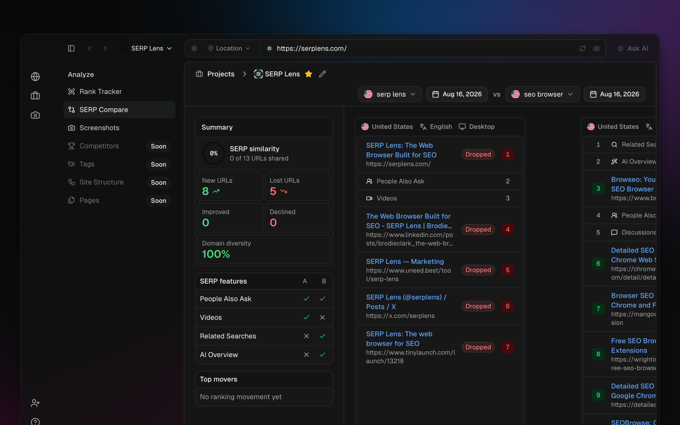The height and width of the screenshot is (425, 680).
Task: Click the English language label
Action: click(x=436, y=127)
